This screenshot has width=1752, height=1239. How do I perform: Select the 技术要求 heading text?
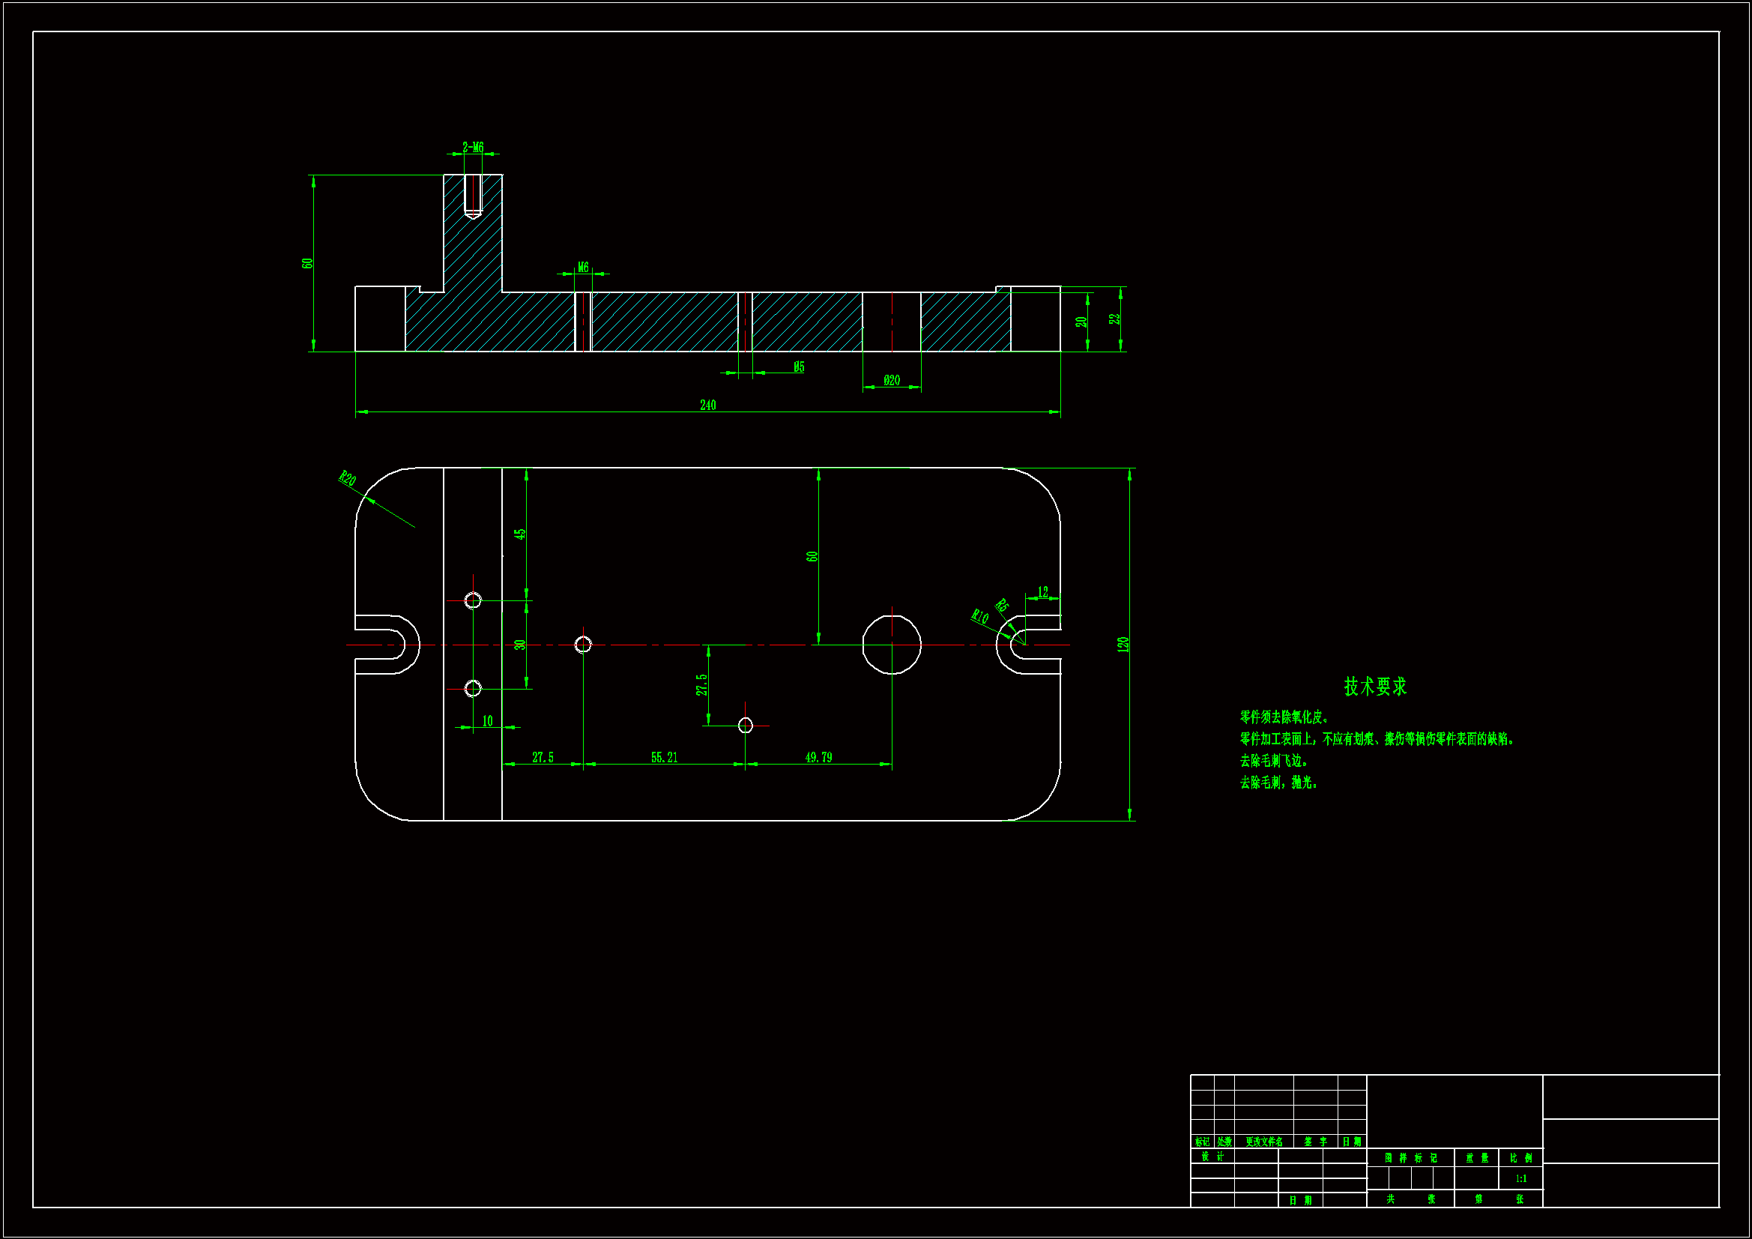(1375, 687)
